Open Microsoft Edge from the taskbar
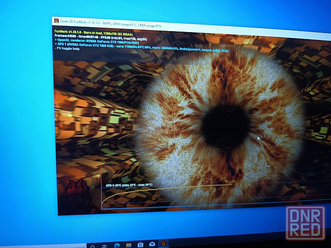Image resolution: width=331 pixels, height=248 pixels. coord(117,246)
